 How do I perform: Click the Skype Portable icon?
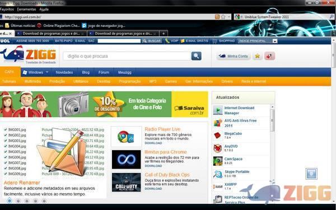[x=218, y=174]
